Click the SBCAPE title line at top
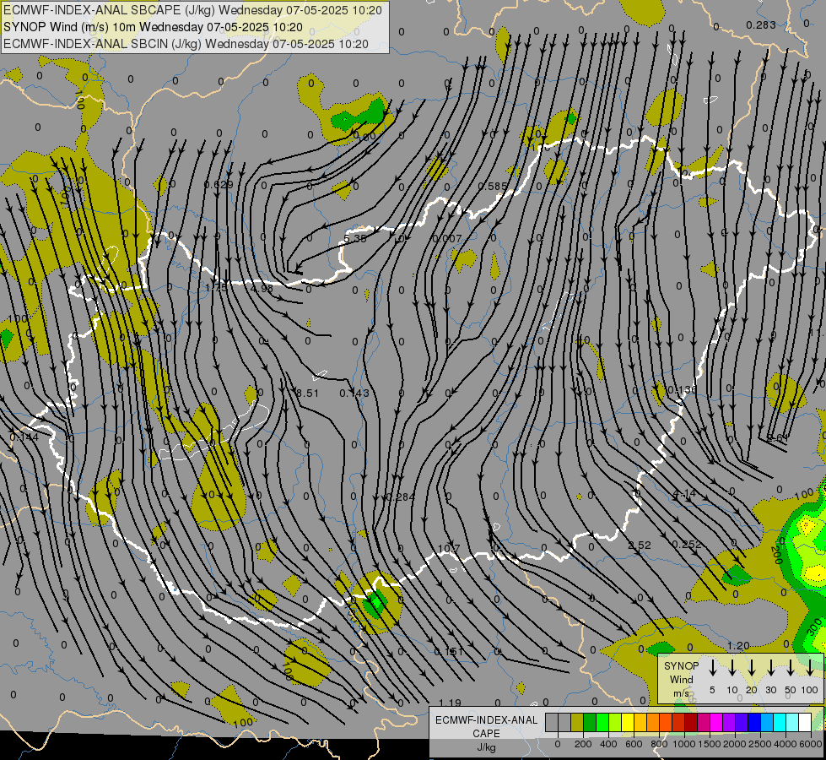The height and width of the screenshot is (760, 826). 192,10
